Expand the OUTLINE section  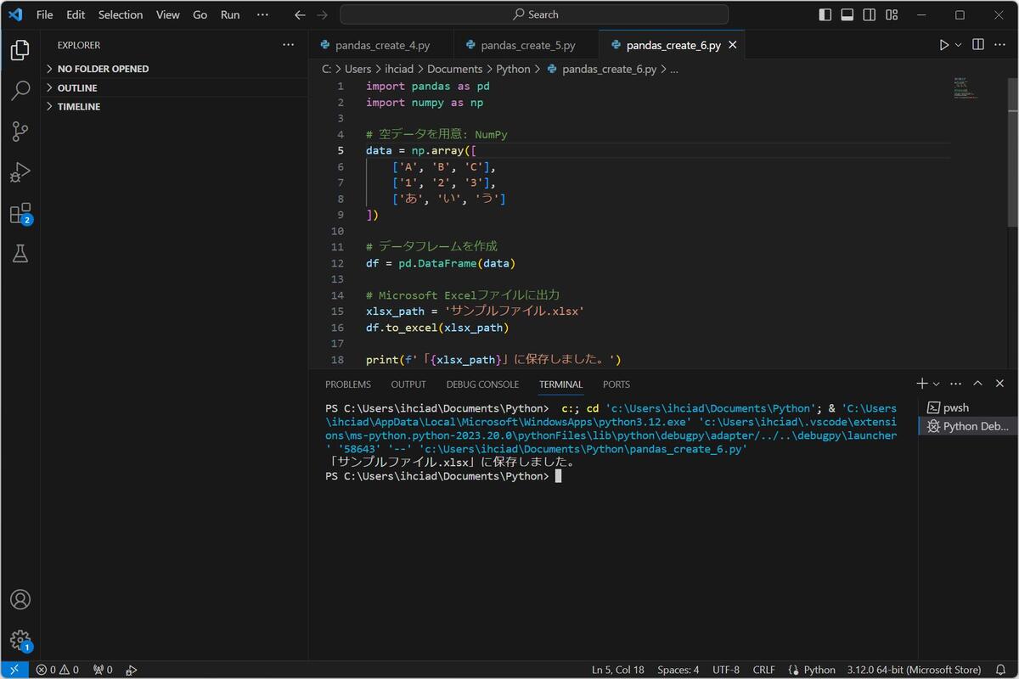coord(76,88)
